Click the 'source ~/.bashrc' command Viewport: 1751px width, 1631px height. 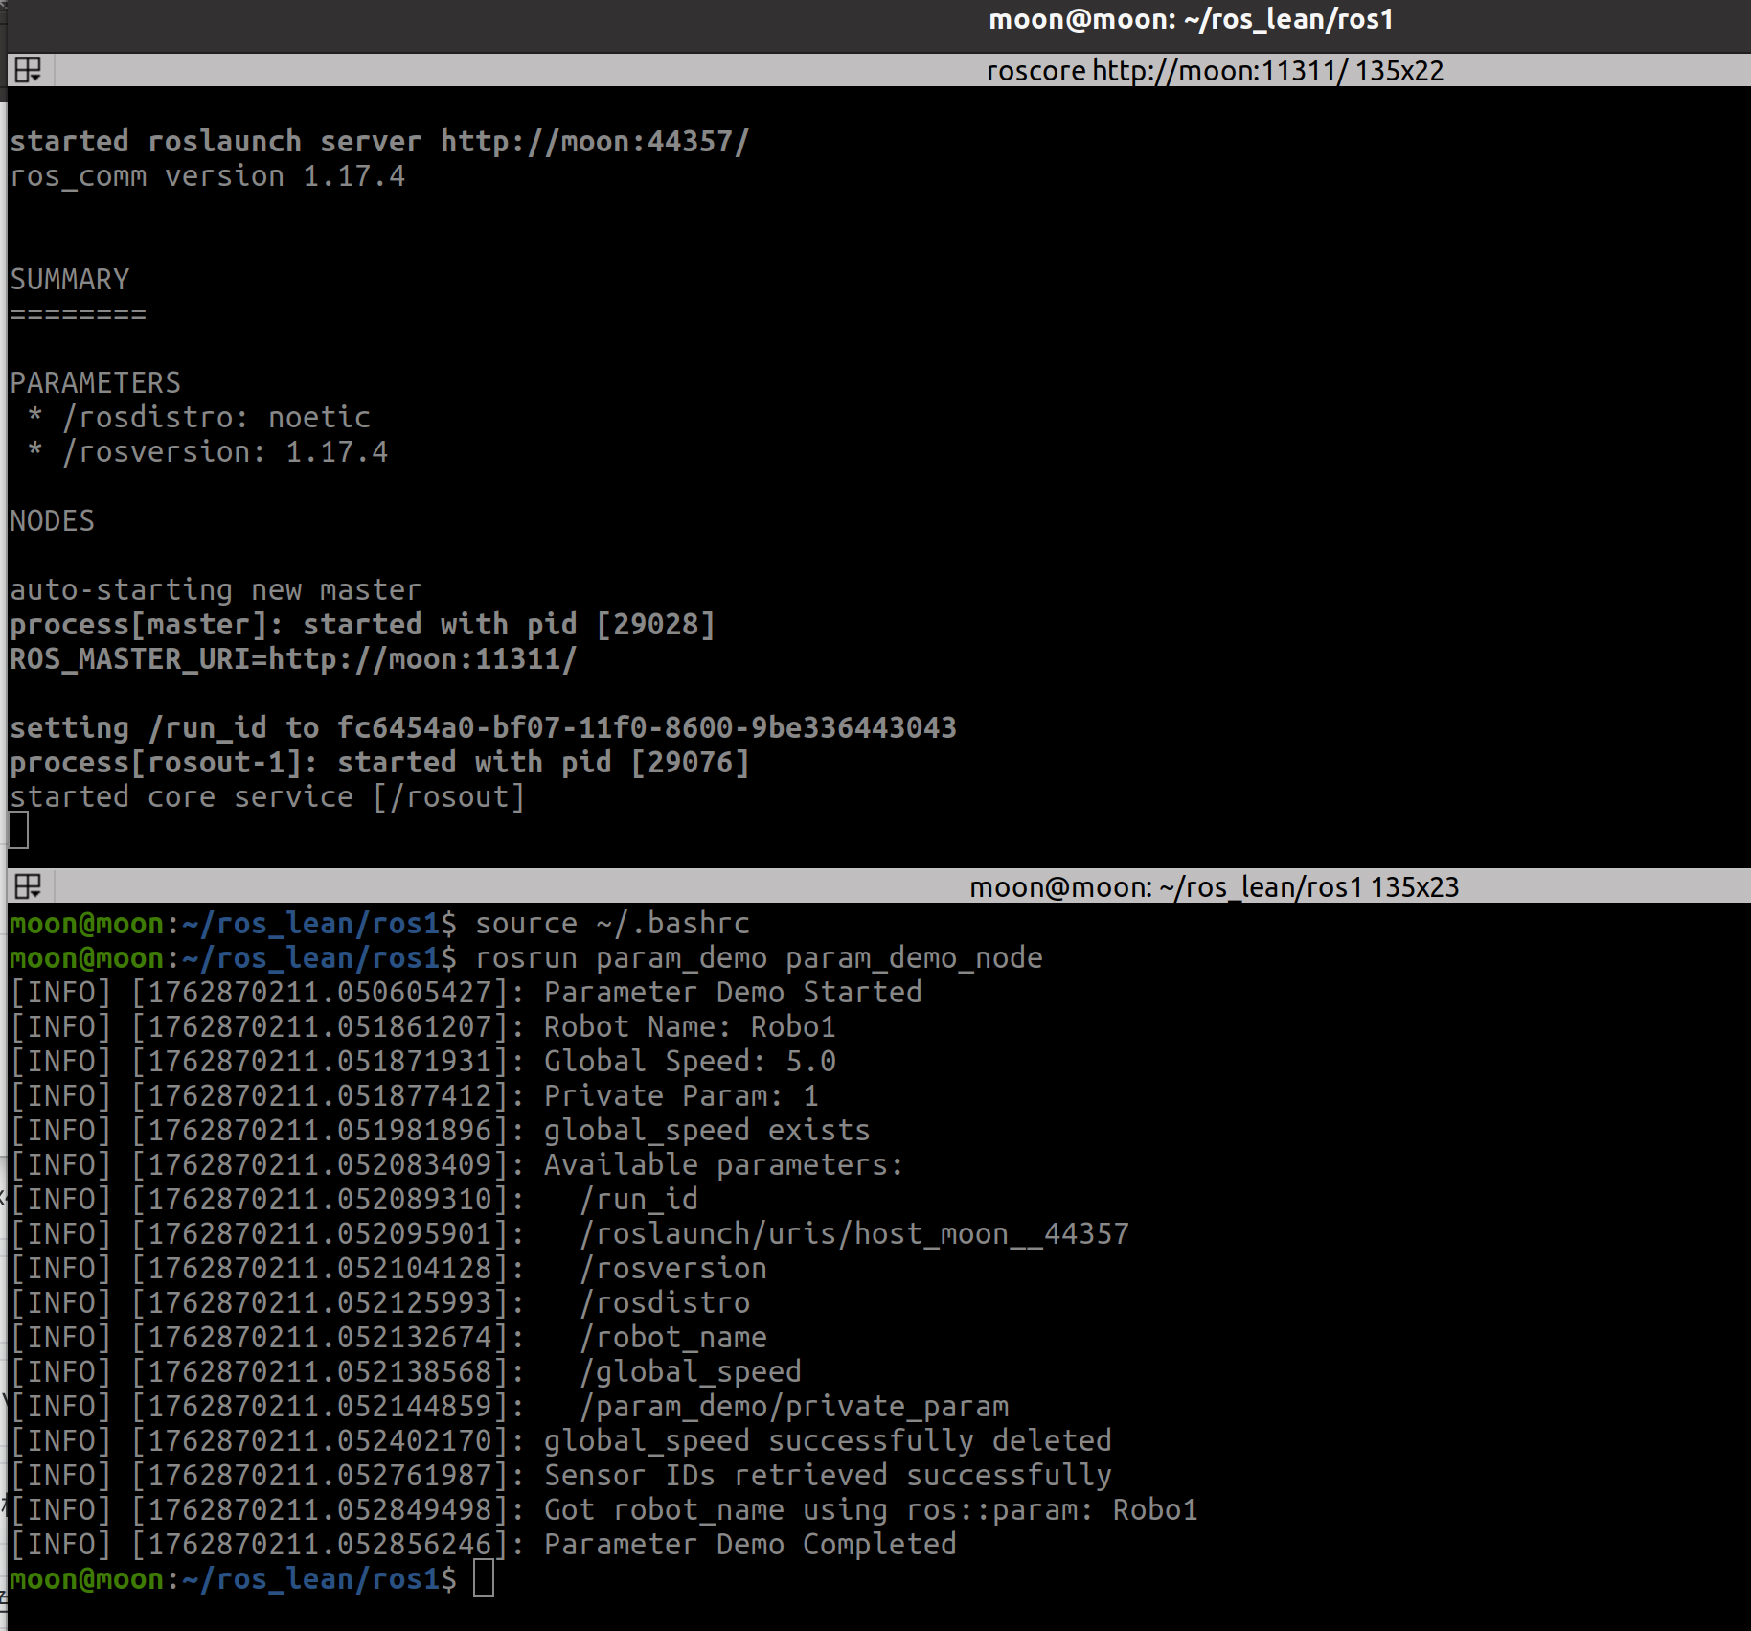coord(612,924)
